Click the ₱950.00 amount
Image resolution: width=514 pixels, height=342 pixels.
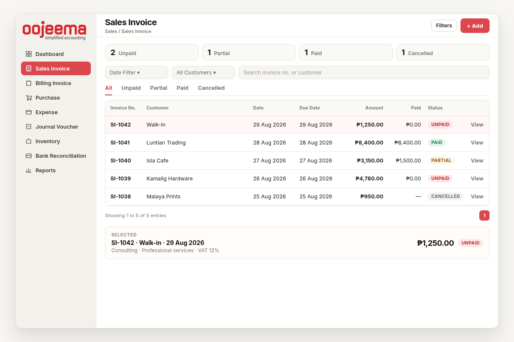coord(372,197)
